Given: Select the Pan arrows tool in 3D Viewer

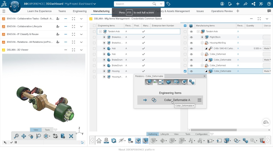Looking at the screenshot, I should [x=24, y=136].
